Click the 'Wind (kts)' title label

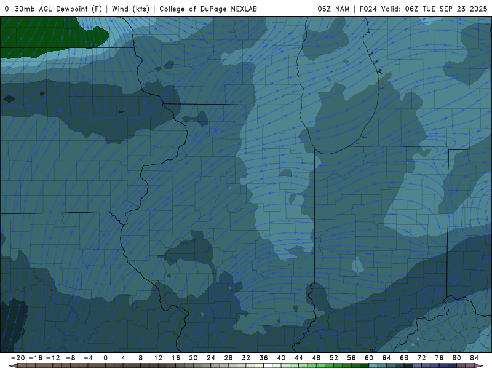point(130,9)
